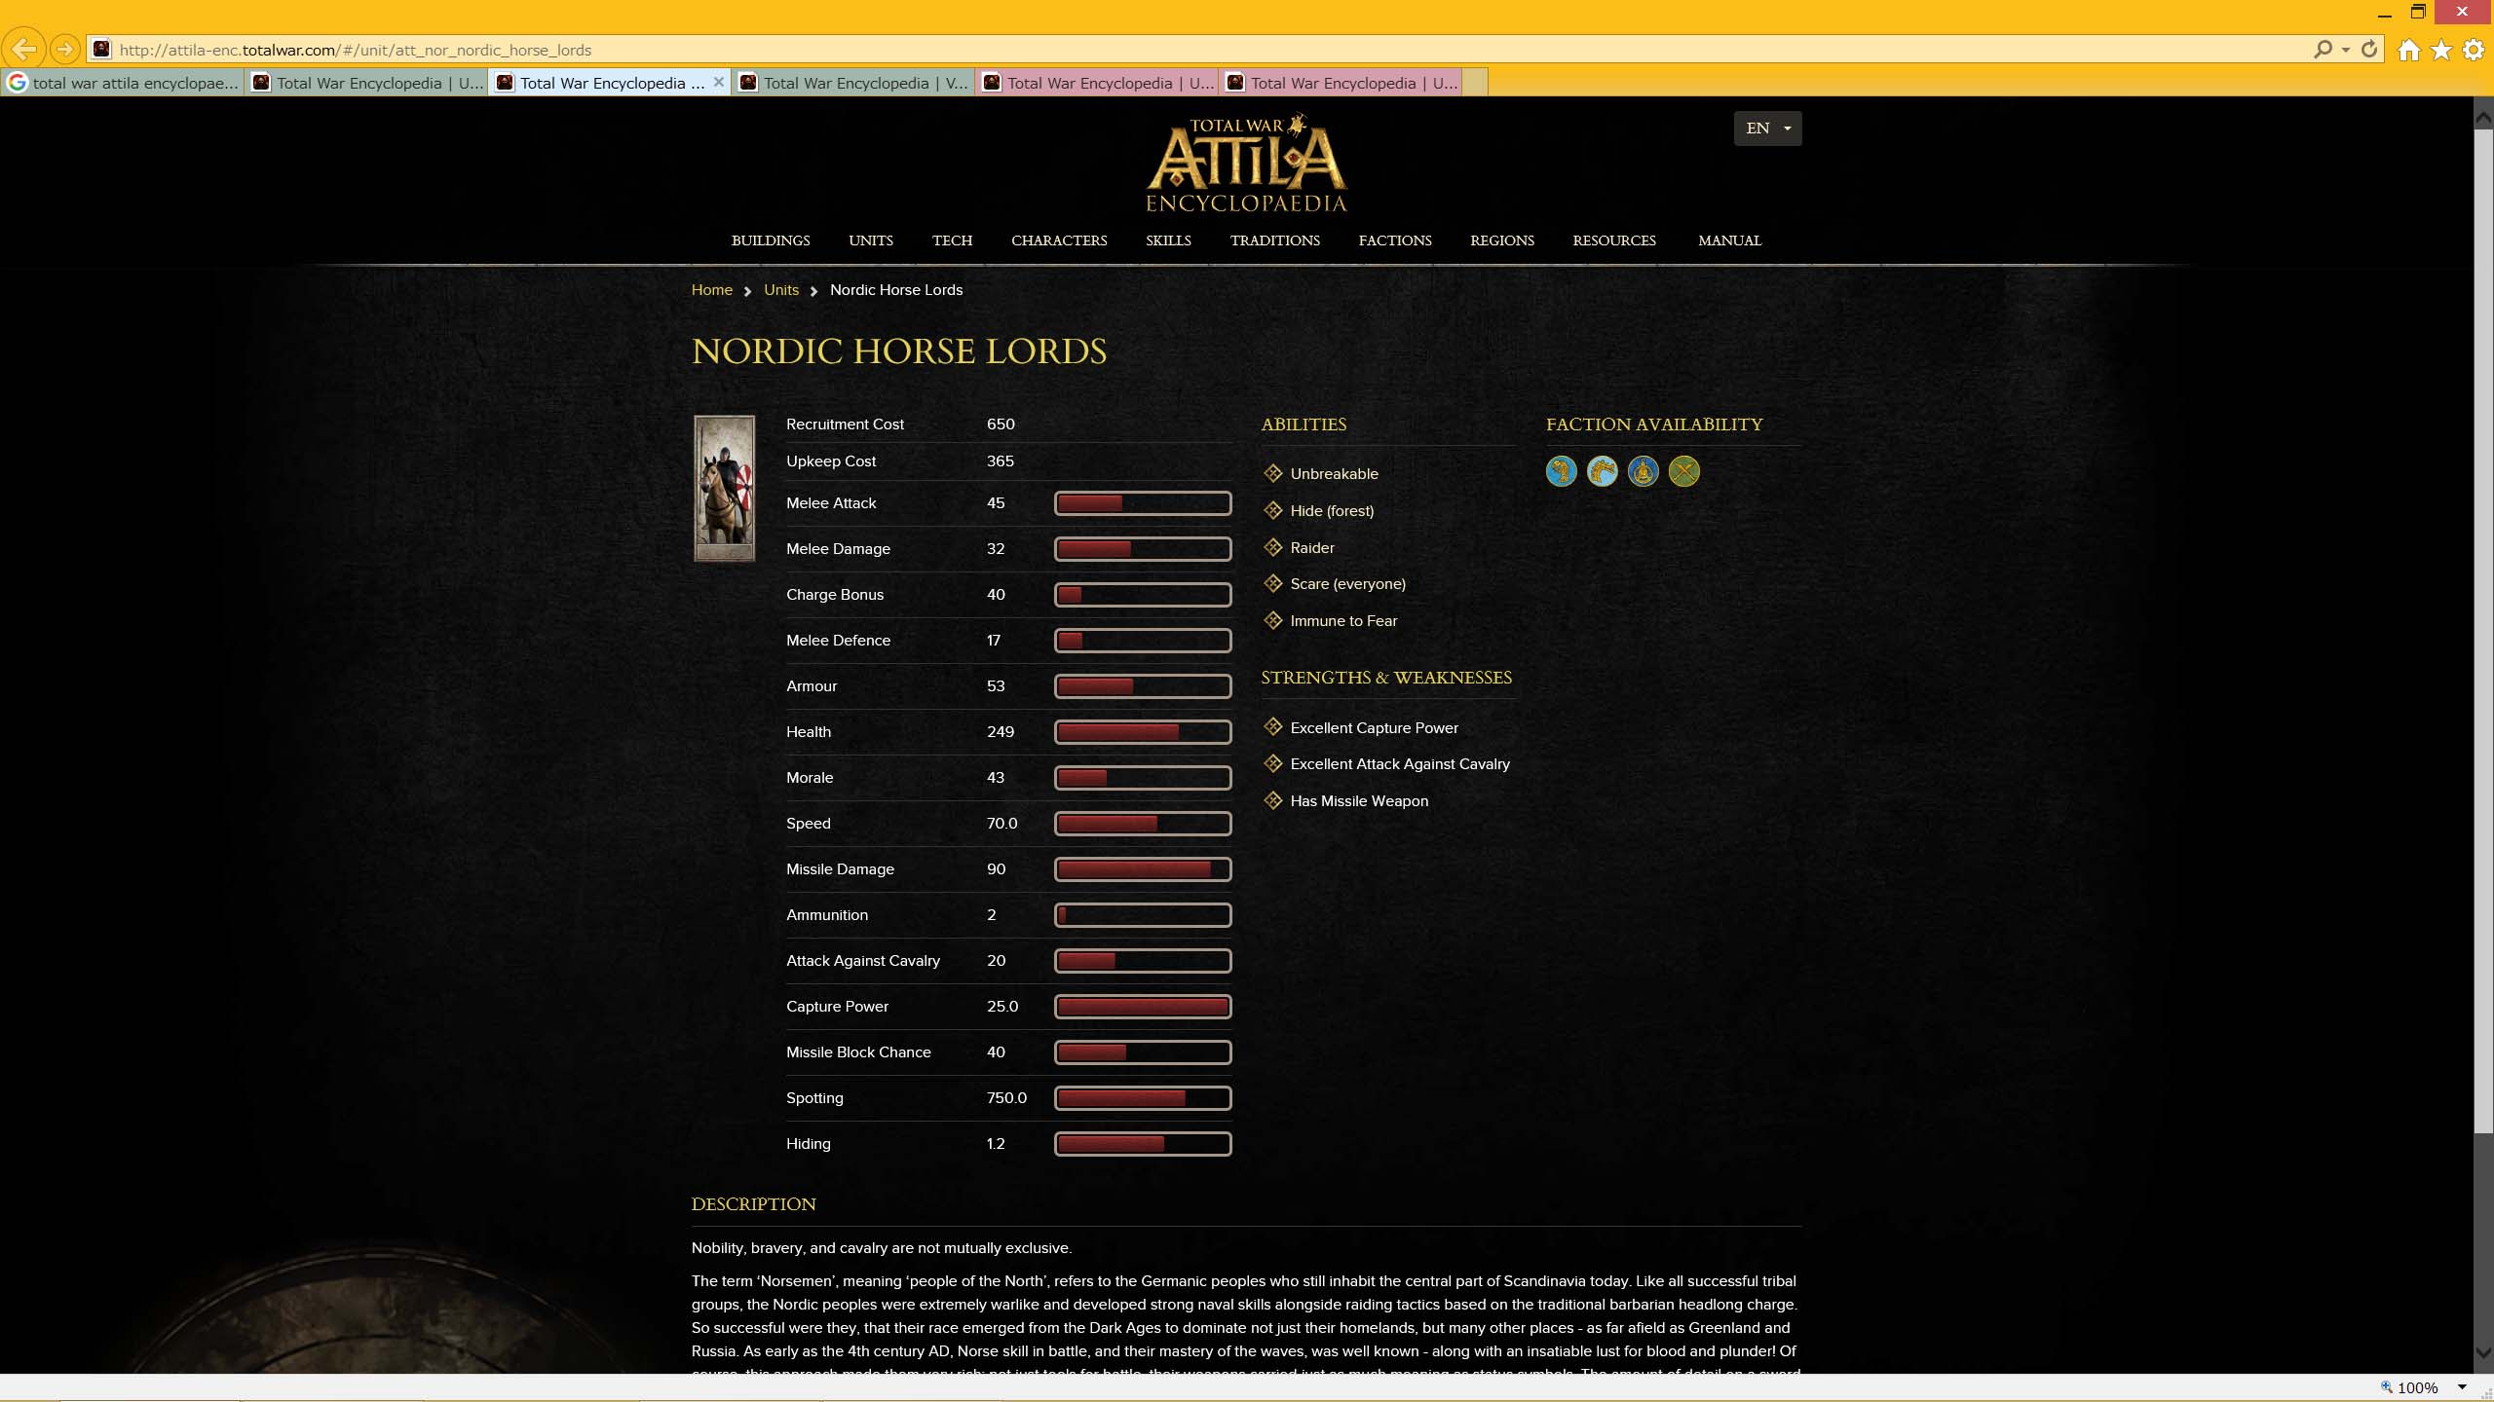Screen dimensions: 2494x1402
Task: Click the vertical scrollbar up arrow
Action: click(2483, 119)
